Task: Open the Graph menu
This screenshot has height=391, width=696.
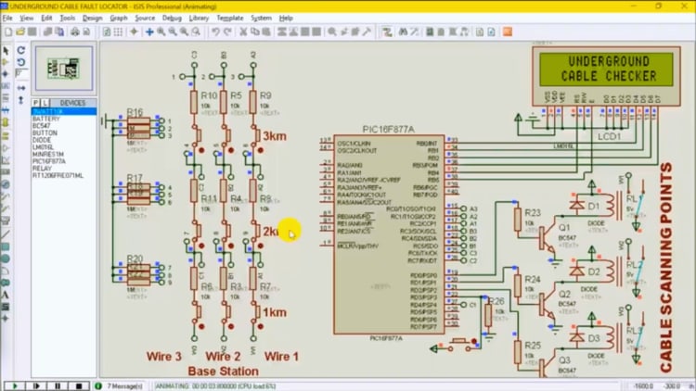Action: click(x=119, y=19)
